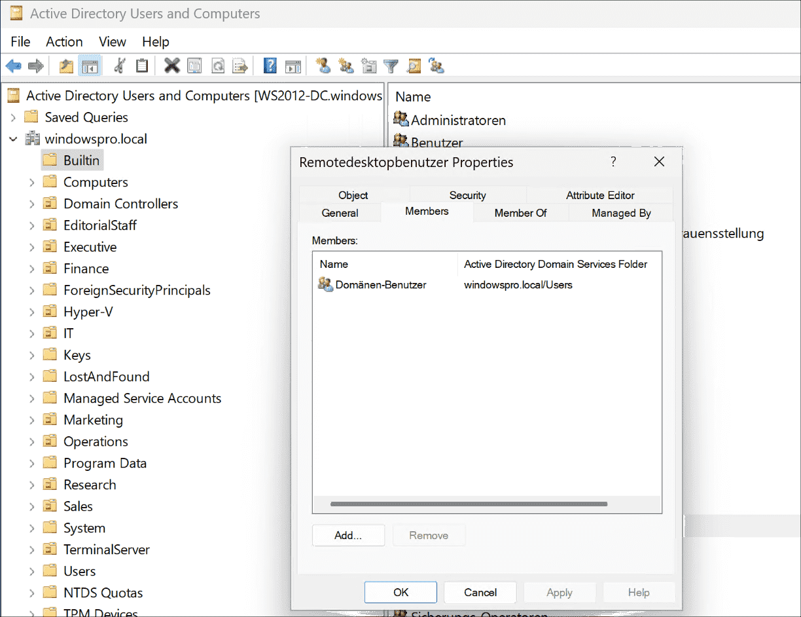Screen dimensions: 801x617
Task: Select the Executive tree item
Action: point(90,247)
